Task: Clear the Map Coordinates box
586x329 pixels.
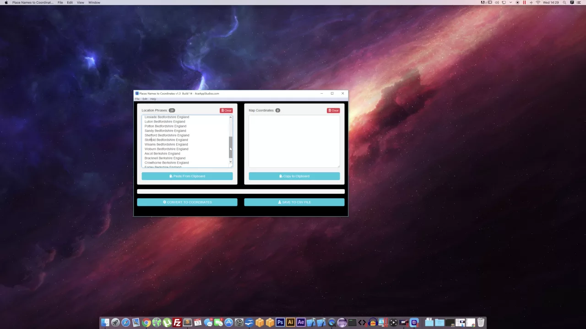Action: [x=333, y=110]
